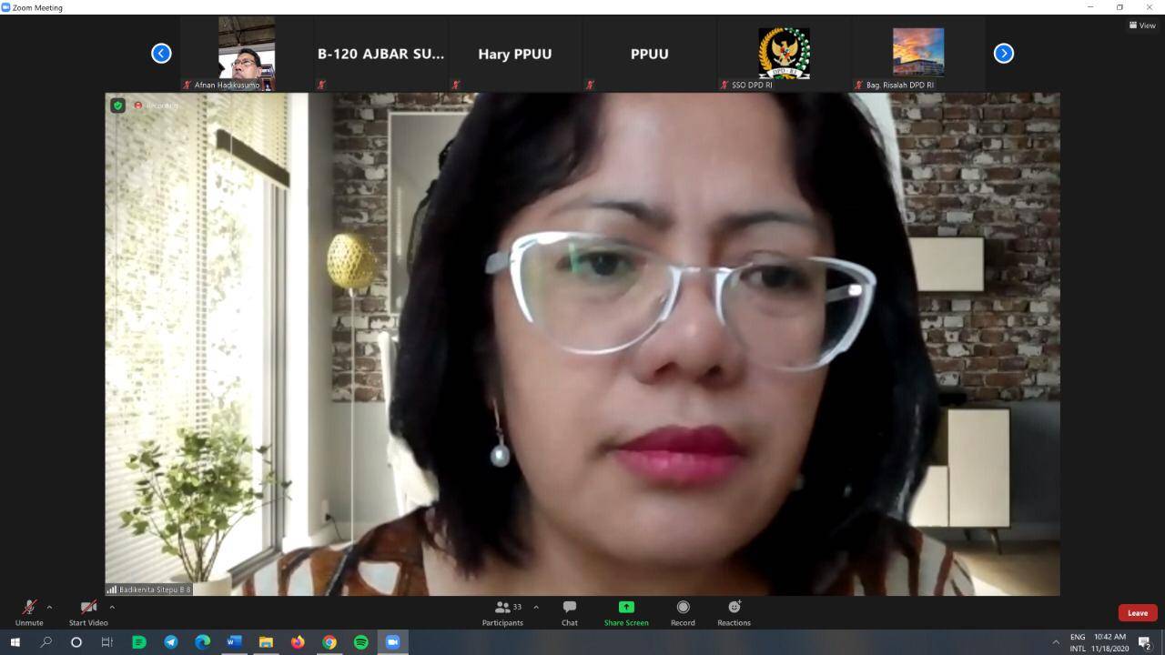Click the green encryption shield icon
This screenshot has height=655, width=1165.
[118, 106]
